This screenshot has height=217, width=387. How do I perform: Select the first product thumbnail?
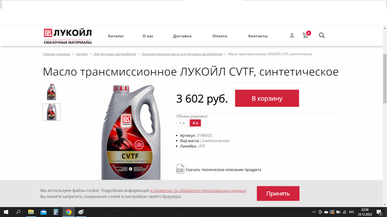(52, 92)
